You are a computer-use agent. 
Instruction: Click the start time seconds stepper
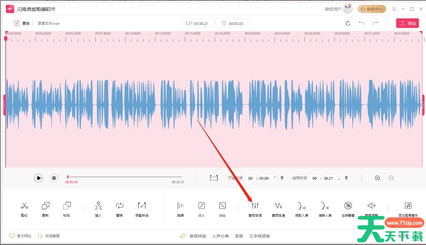click(x=275, y=178)
